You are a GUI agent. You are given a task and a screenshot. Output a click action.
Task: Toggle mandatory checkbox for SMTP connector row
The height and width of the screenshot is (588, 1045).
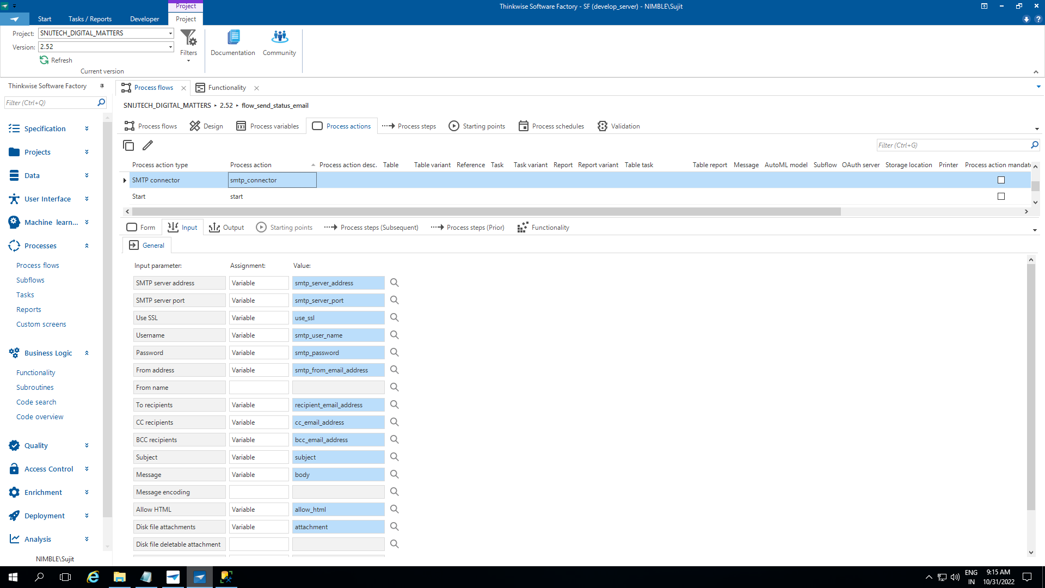[1001, 180]
